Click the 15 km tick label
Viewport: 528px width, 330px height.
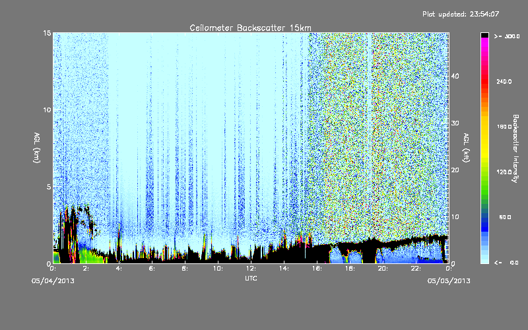47,33
